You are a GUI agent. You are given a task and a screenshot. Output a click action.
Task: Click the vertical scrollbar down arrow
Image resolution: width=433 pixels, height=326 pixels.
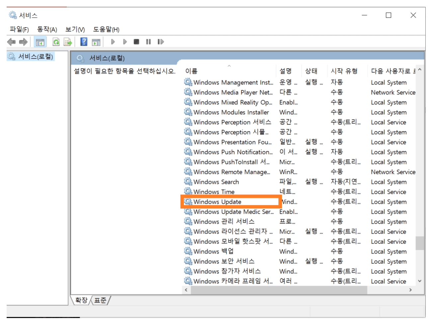coord(420,281)
